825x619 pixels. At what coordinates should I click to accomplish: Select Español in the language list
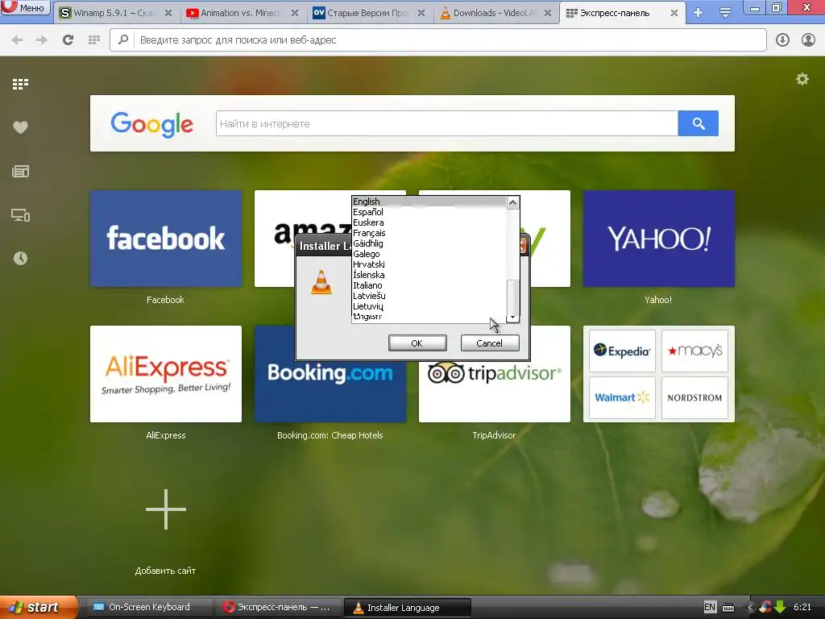point(429,212)
